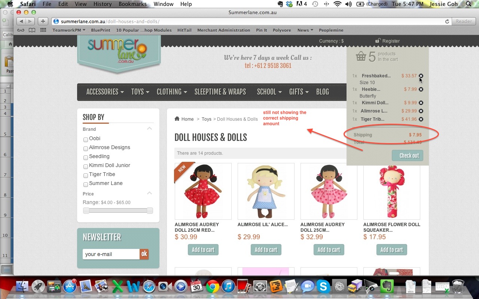Screen dimensions: 479x299
Task: Submit newsletter with the ok button
Action: pyautogui.click(x=144, y=254)
